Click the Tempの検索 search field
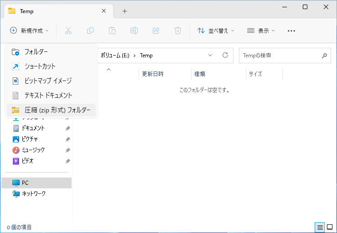This screenshot has width=337, height=233. (x=280, y=56)
